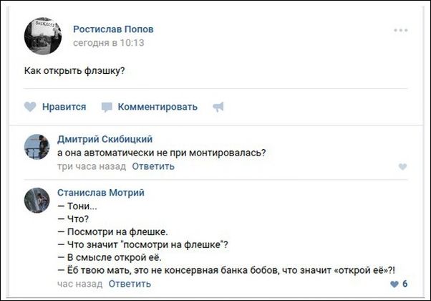The height and width of the screenshot is (301, 431).
Task: Open the post options three-dots menu
Action: (400, 30)
